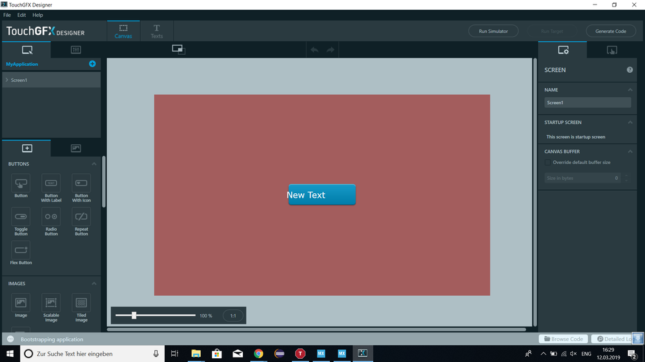This screenshot has height=362, width=645.
Task: Click the Run Target button
Action: click(551, 31)
